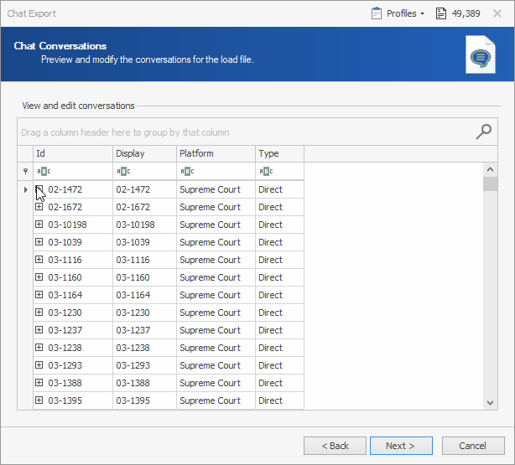This screenshot has width=515, height=465.
Task: Expand conversation 03-1395
Action: [39, 400]
